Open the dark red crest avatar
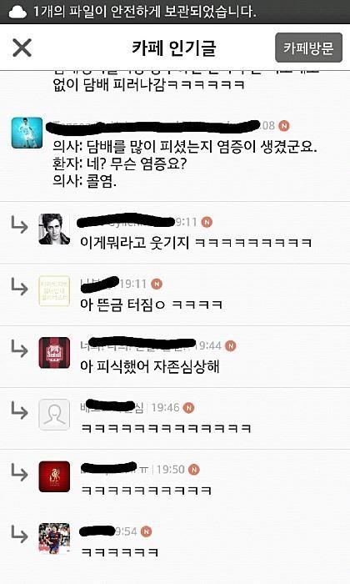Screen dimensions: 350x584 point(54,476)
